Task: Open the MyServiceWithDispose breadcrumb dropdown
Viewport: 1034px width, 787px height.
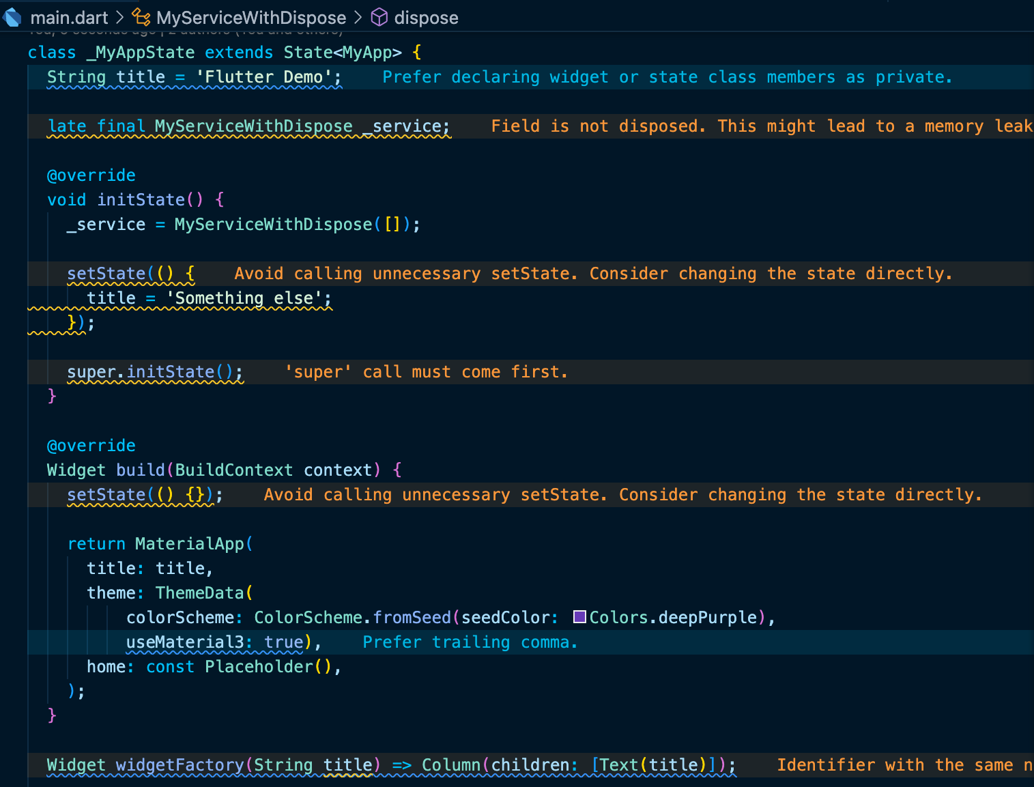Action: coord(250,18)
